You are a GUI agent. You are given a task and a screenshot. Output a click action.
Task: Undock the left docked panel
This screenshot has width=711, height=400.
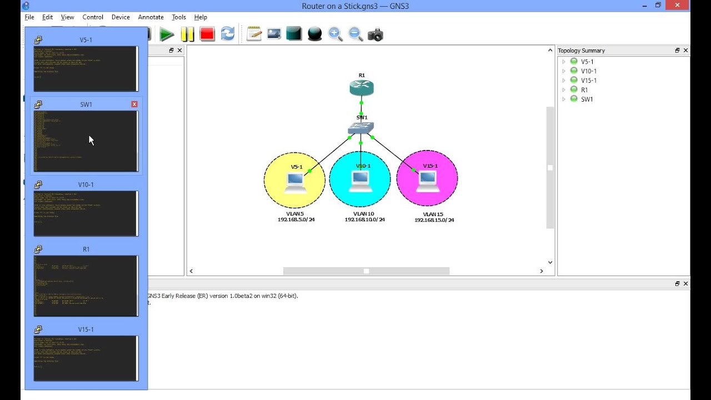point(171,51)
